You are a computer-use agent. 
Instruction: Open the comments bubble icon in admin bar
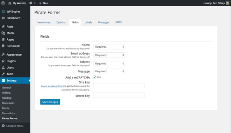click(31, 3)
